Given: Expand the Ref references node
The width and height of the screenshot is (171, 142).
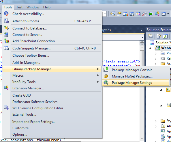Looking at the screenshot, I should pos(156,59).
